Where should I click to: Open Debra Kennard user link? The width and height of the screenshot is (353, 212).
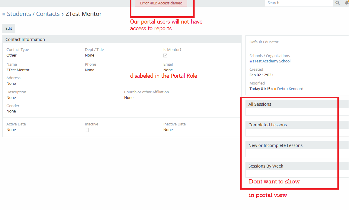click(x=290, y=89)
